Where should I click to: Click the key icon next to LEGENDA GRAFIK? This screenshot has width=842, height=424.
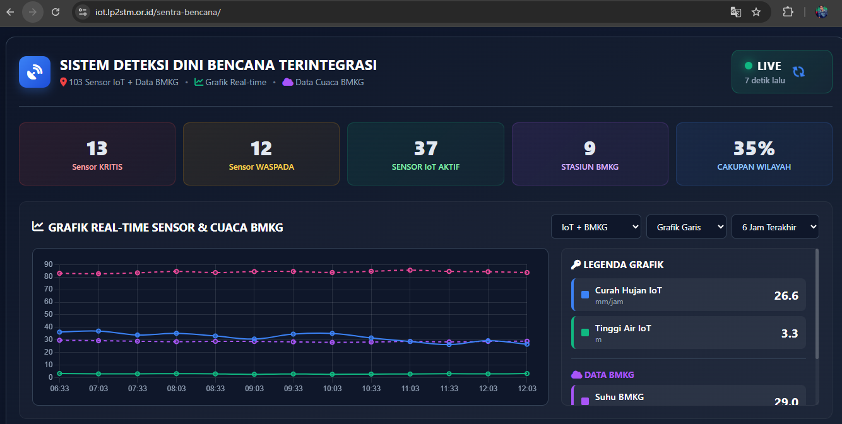point(575,264)
